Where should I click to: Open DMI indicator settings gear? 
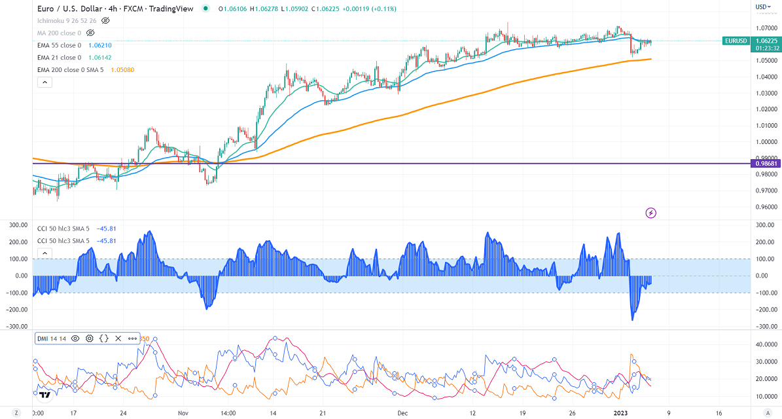[89, 338]
